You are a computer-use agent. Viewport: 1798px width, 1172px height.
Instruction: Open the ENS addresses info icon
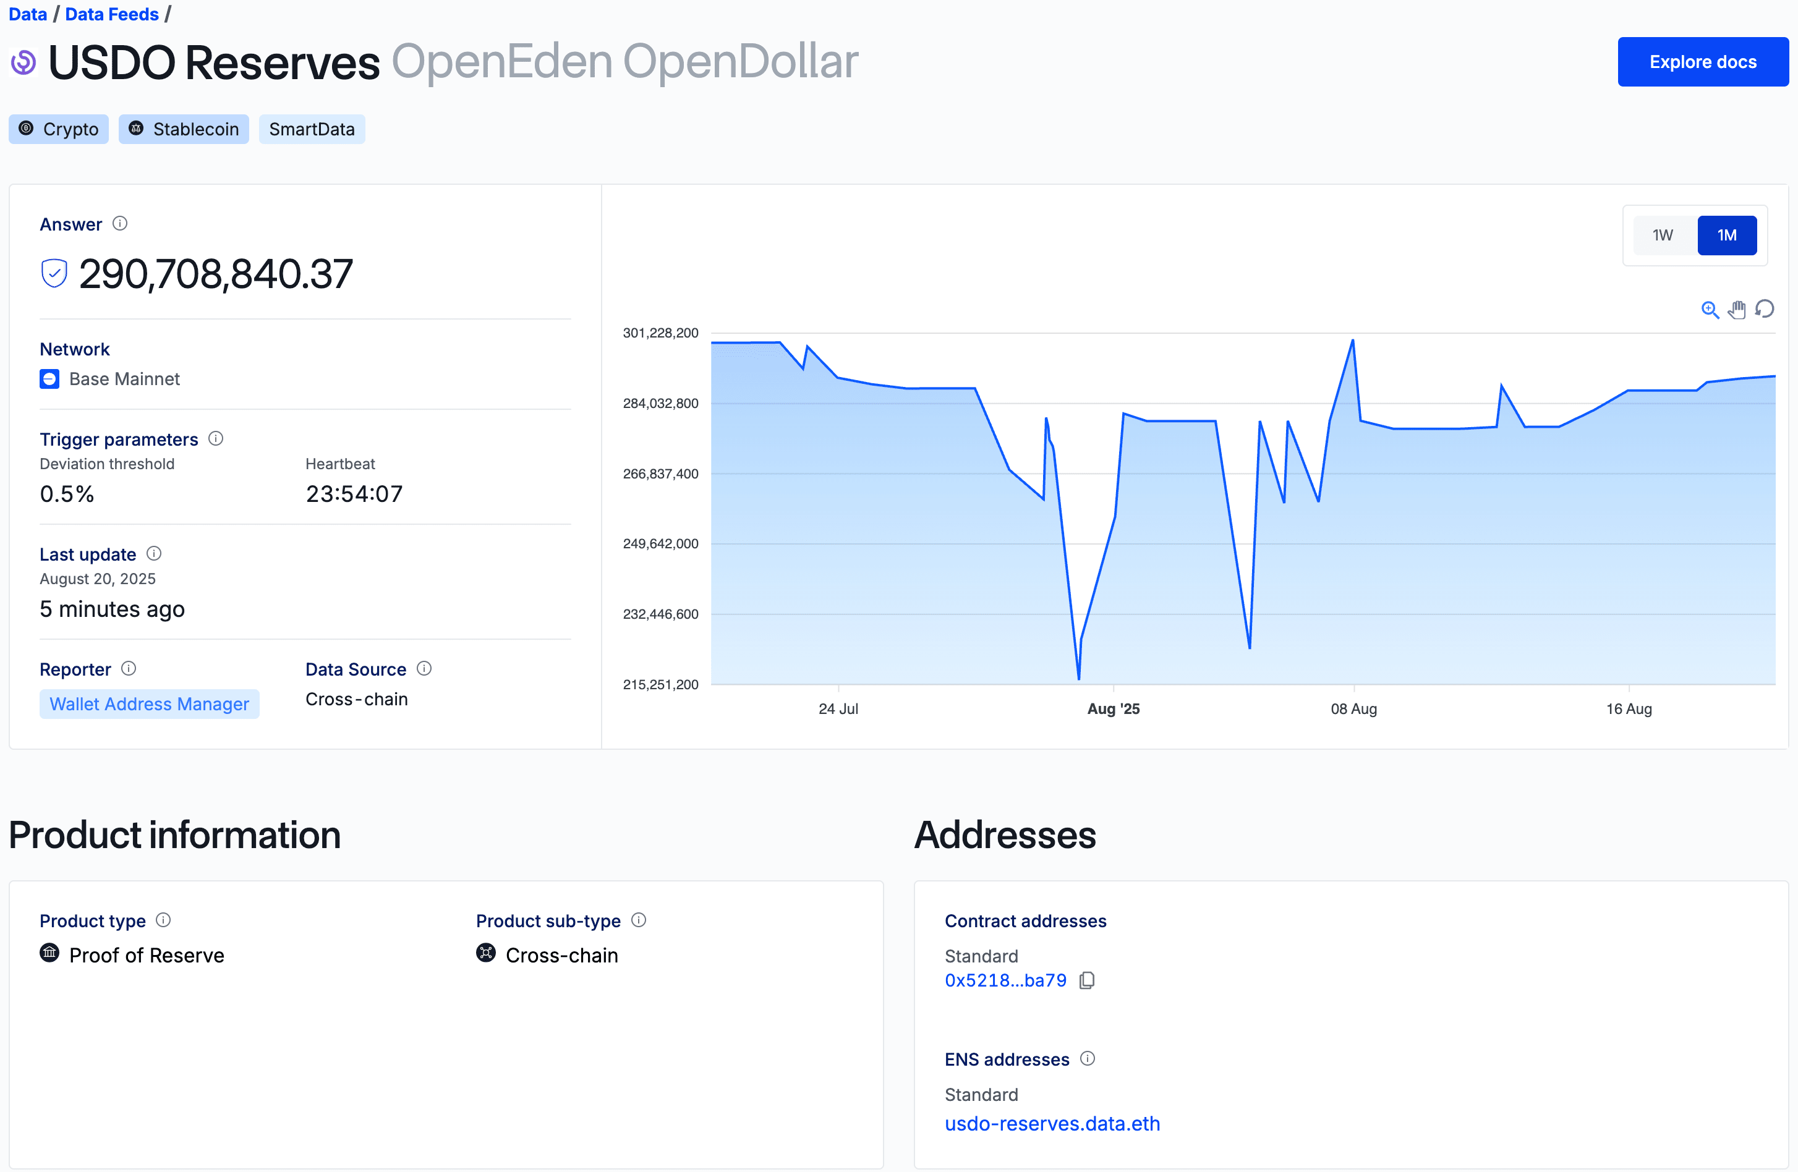pos(1088,1058)
